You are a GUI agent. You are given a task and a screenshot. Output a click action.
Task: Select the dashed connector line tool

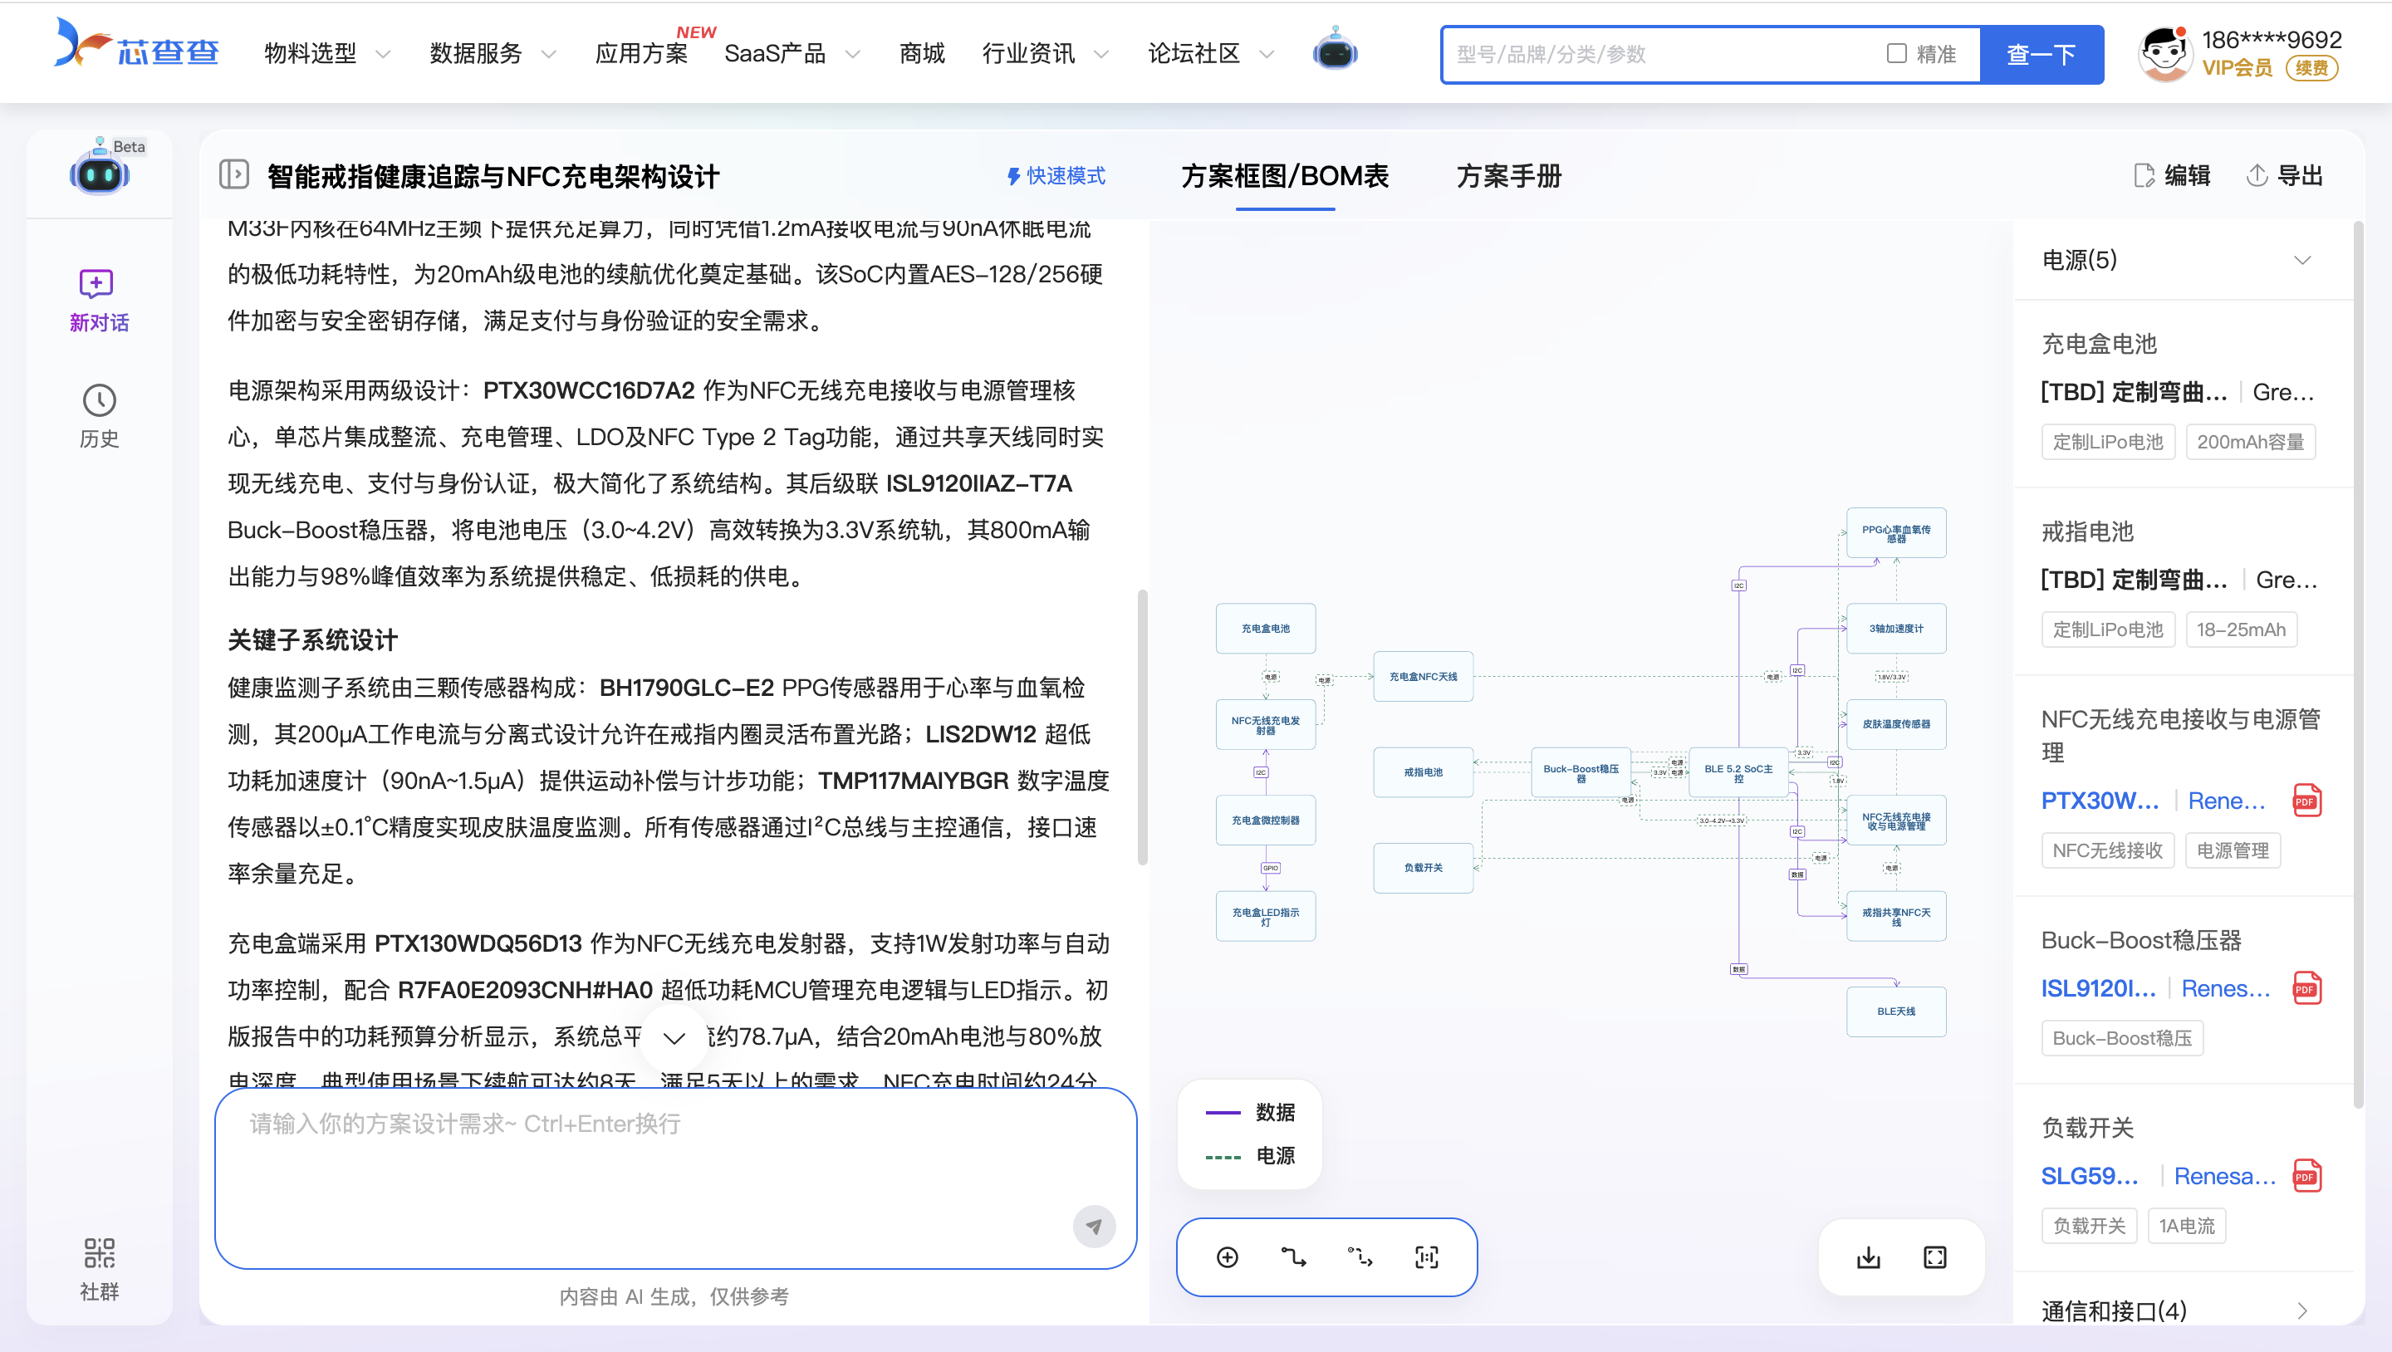tap(1360, 1257)
